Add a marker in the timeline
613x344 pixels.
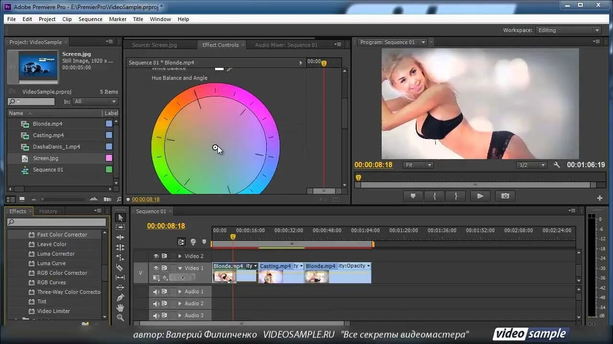pyautogui.click(x=204, y=242)
